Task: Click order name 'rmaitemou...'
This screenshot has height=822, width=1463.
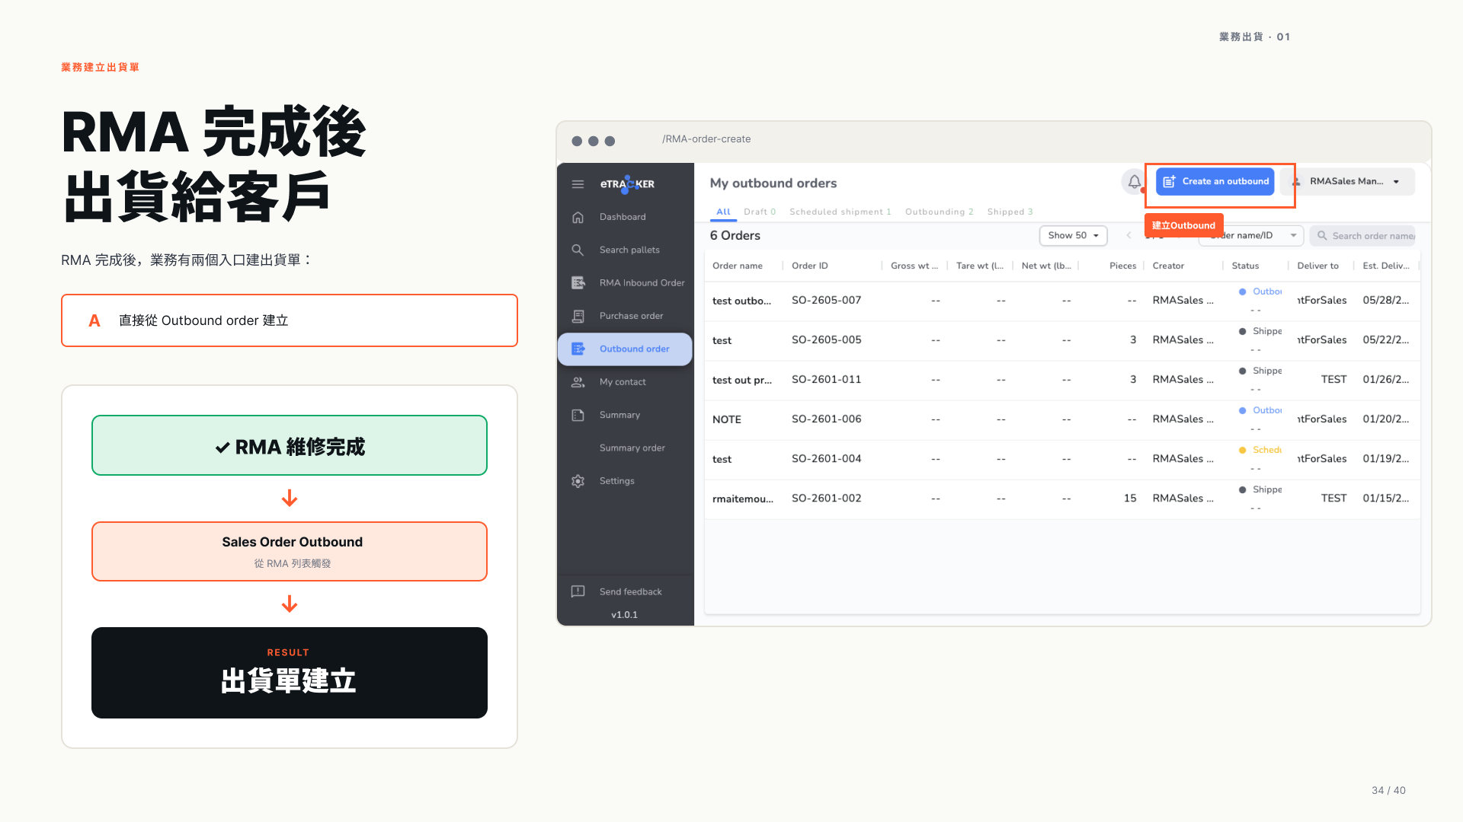Action: (742, 499)
